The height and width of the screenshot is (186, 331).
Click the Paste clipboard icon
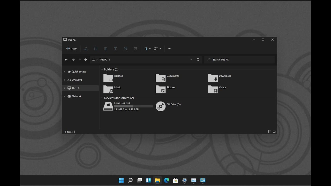click(106, 49)
